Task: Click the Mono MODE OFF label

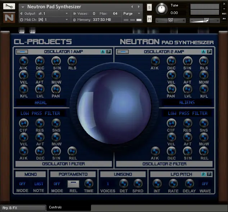Action: (x=22, y=184)
